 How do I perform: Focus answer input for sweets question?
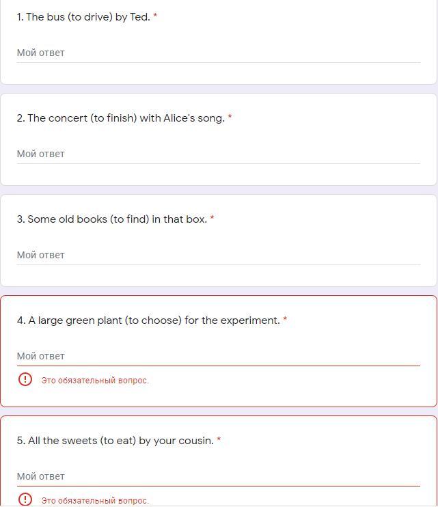pyautogui.click(x=218, y=476)
